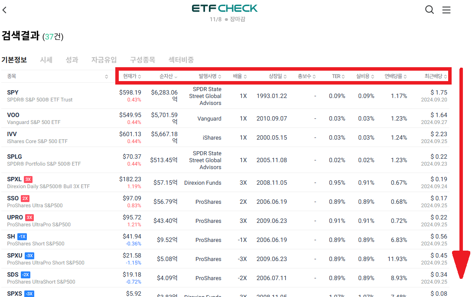
Task: Click SPXU dividend yield 11.93%
Action: [397, 259]
